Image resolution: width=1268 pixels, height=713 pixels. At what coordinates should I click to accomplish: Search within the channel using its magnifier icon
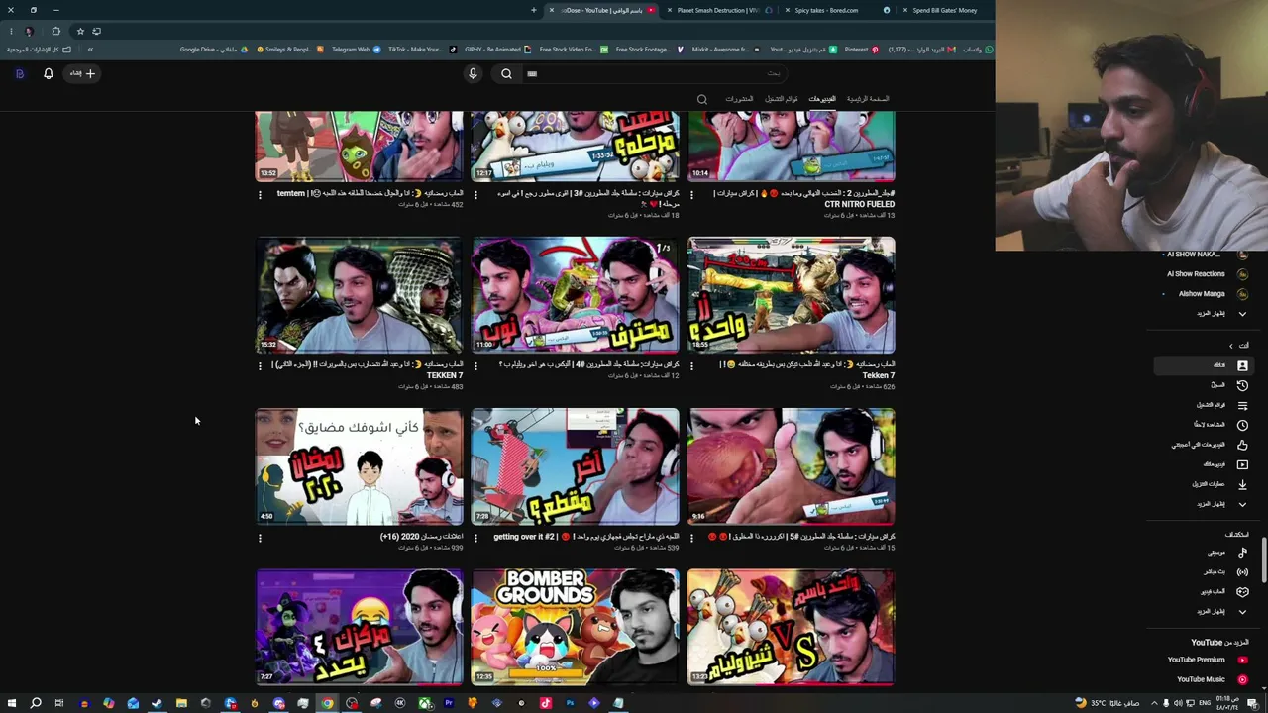(x=702, y=99)
